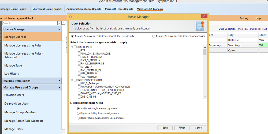Check the ATA checkbox
268x134 pixels.
point(79,50)
